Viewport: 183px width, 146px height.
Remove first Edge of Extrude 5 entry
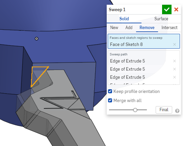coord(175,61)
